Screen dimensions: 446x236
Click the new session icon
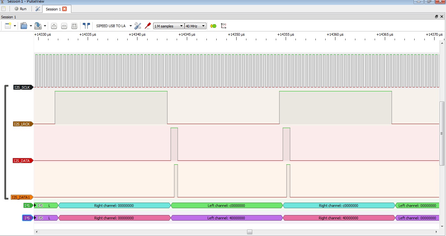8,26
